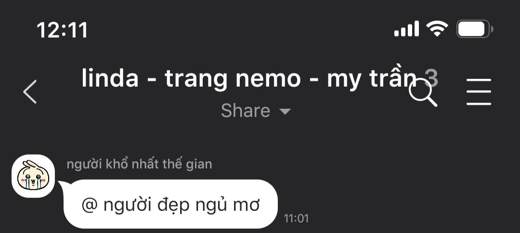The image size is (520, 233).
Task: Tap the 12:11 status bar clock
Action: pos(62,30)
